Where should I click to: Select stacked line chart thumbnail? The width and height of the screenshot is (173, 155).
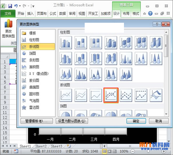point(81,95)
